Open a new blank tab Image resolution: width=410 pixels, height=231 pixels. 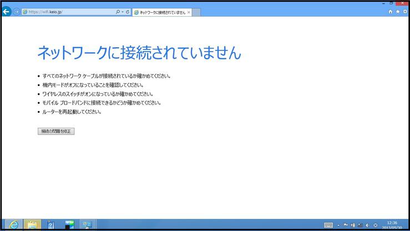196,12
